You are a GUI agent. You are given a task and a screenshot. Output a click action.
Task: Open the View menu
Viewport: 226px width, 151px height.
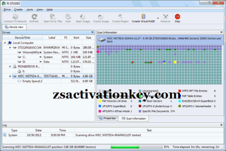(x=40, y=9)
